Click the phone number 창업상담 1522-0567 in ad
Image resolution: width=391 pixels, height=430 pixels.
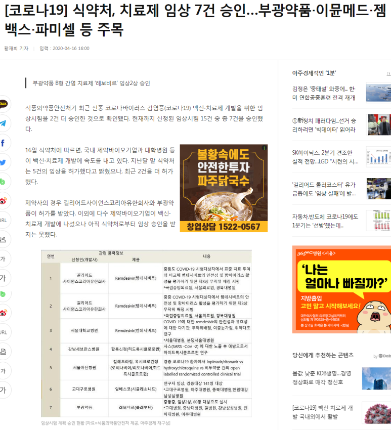pos(223,227)
